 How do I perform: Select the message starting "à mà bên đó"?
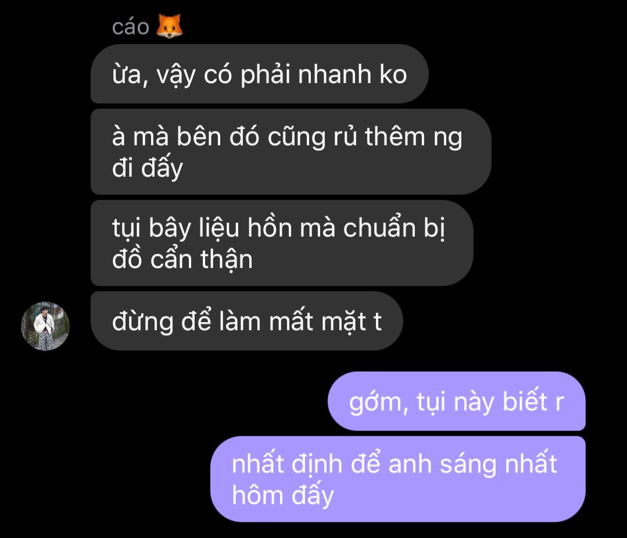291,152
